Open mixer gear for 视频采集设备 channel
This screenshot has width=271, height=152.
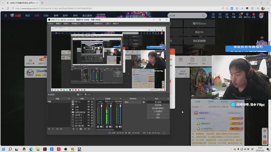(x=117, y=127)
